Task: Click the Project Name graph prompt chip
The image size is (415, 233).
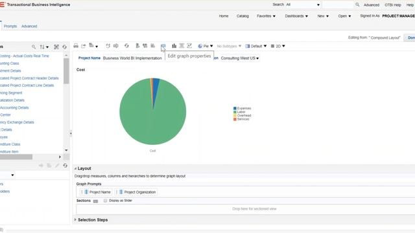Action: pos(96,192)
